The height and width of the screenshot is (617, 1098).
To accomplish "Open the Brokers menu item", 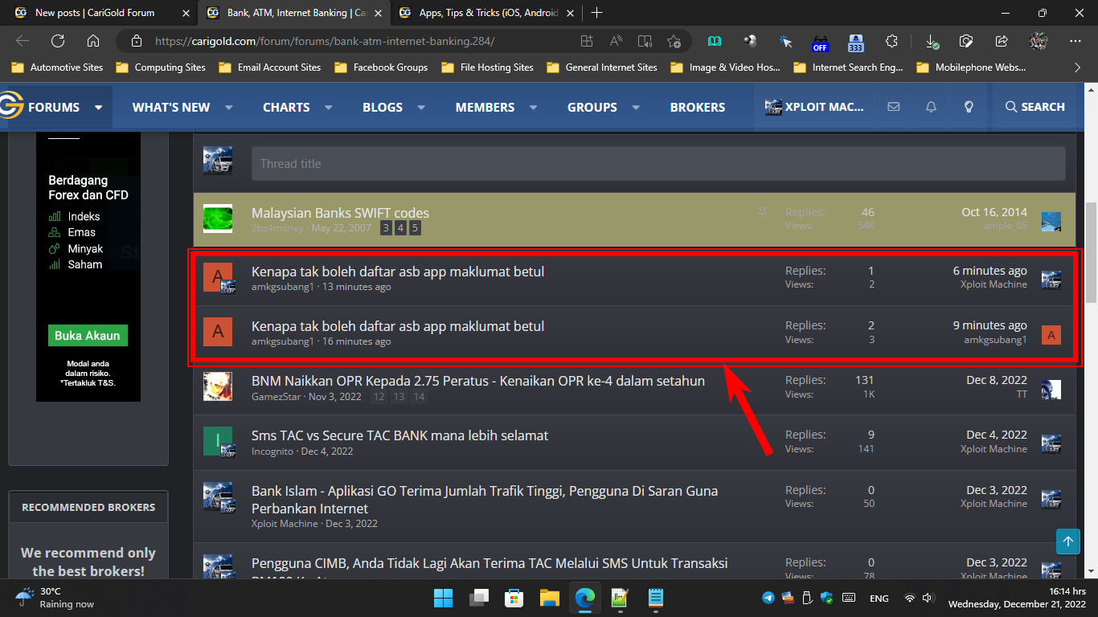I will tap(698, 107).
